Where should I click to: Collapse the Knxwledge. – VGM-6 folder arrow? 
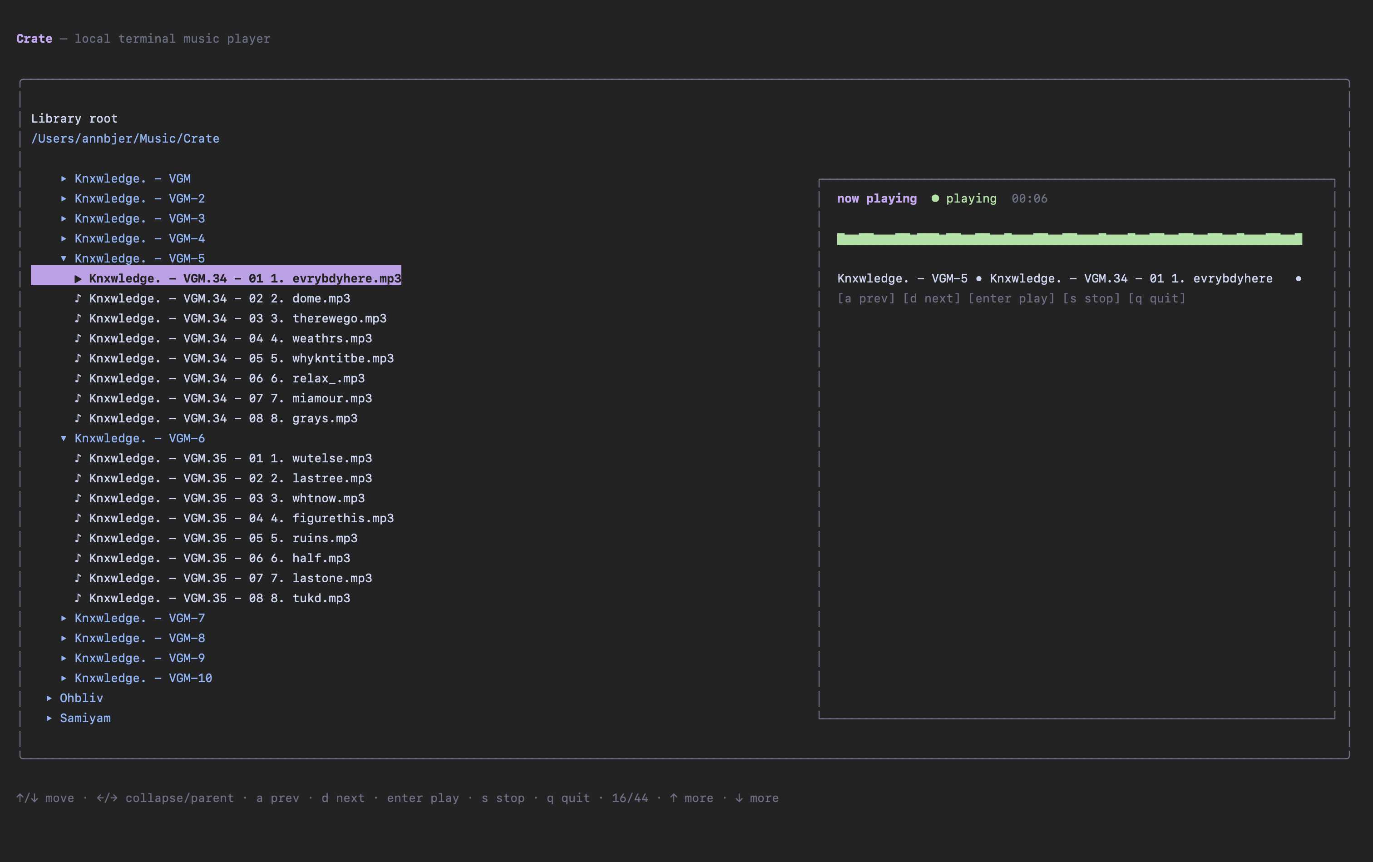[63, 438]
